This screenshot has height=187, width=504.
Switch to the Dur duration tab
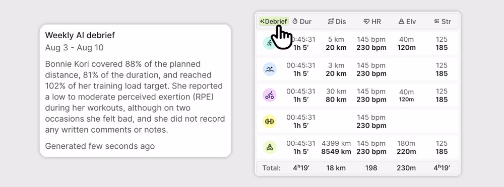[302, 22]
